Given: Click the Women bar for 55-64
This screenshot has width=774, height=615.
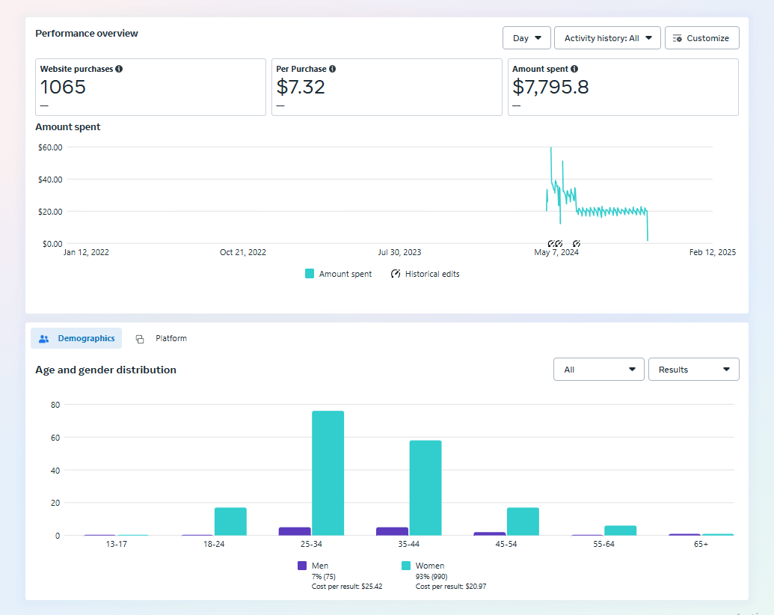Looking at the screenshot, I should pos(621,530).
